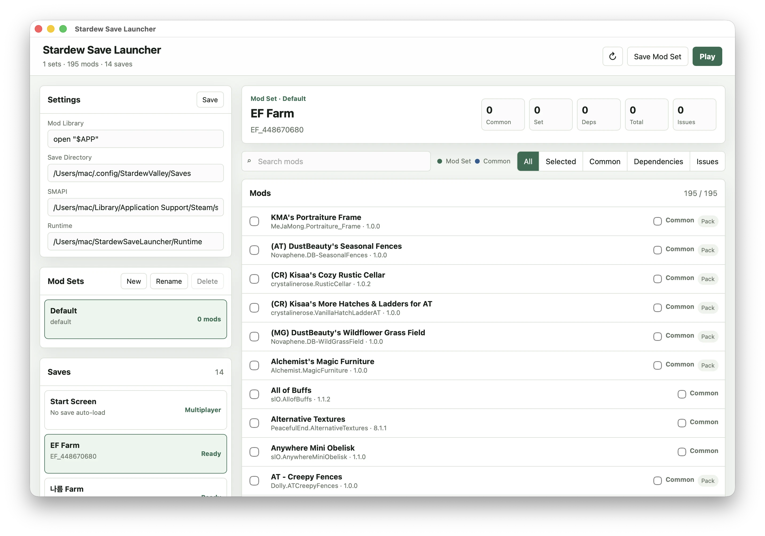Mark More Hatches & Ladders as Common
The height and width of the screenshot is (536, 765).
[x=657, y=308]
